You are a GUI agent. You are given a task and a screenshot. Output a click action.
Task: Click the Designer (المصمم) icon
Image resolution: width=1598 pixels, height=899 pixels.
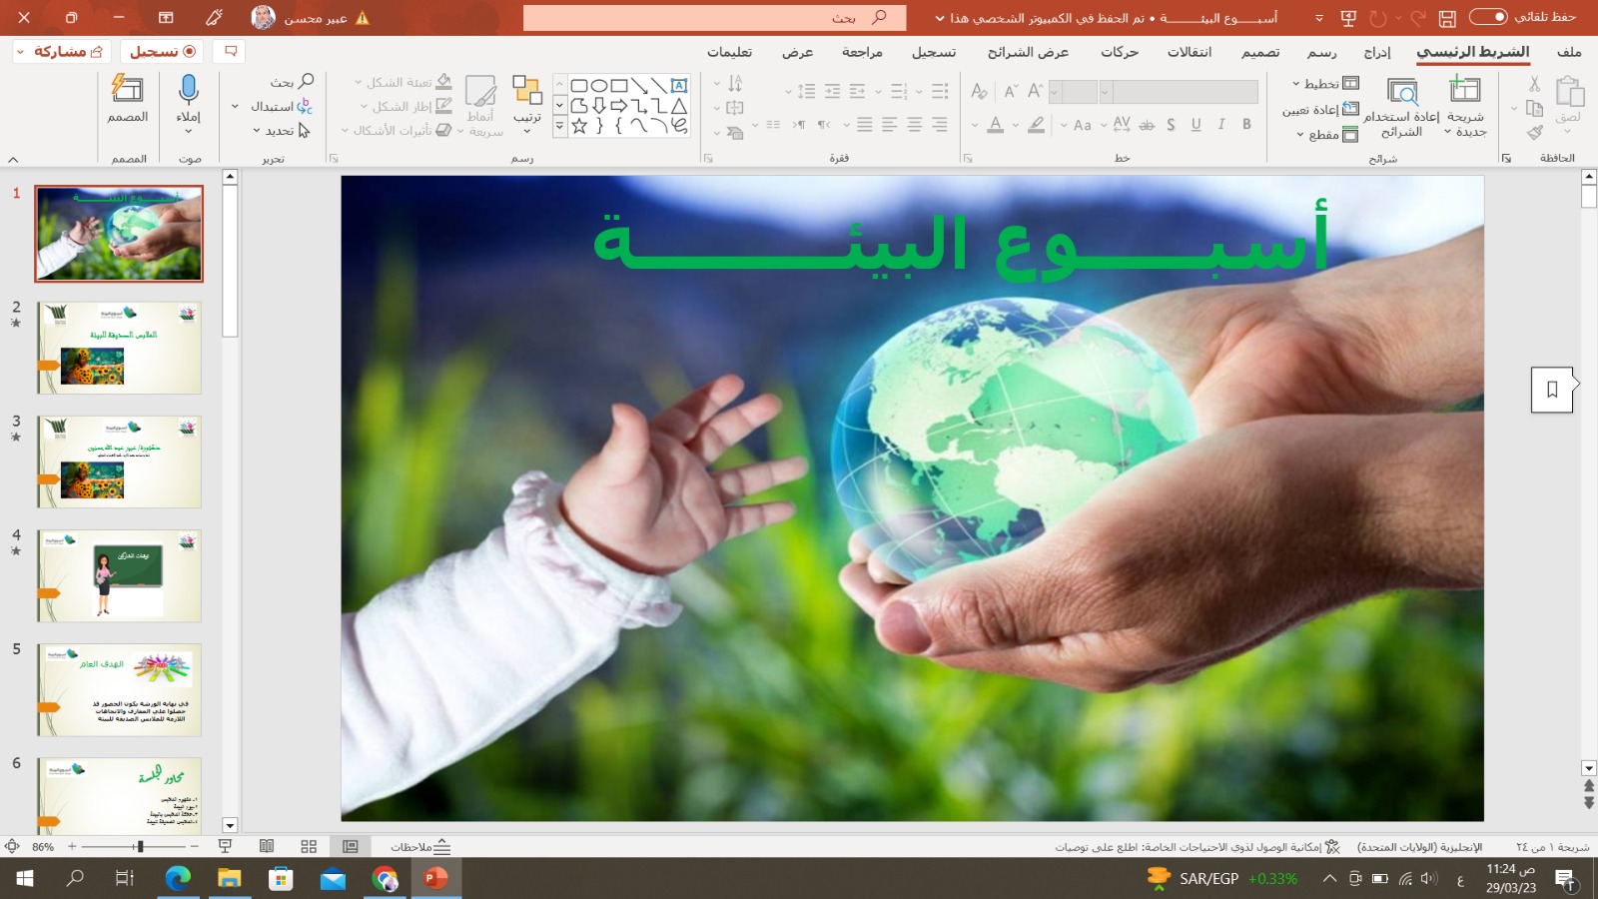click(x=128, y=90)
